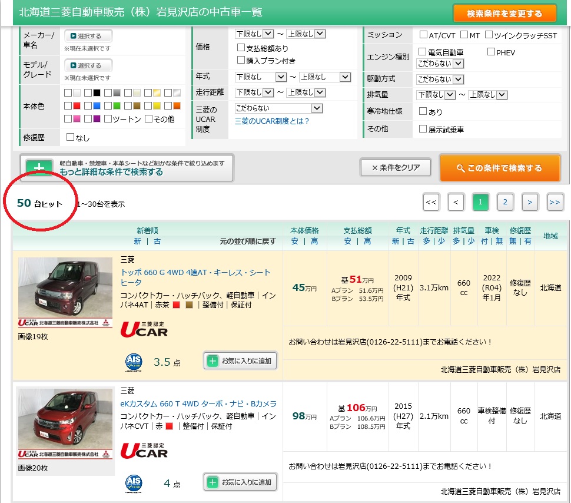Screen dimensions: 571x503
Task: Open the 価格 lower limit dropdown
Action: point(254,34)
